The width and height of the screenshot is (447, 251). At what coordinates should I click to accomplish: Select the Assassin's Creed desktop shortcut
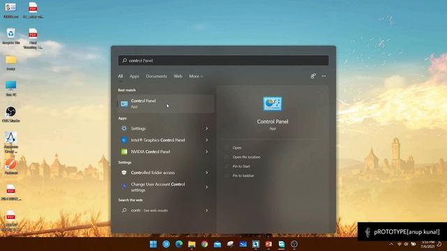[x=11, y=142]
